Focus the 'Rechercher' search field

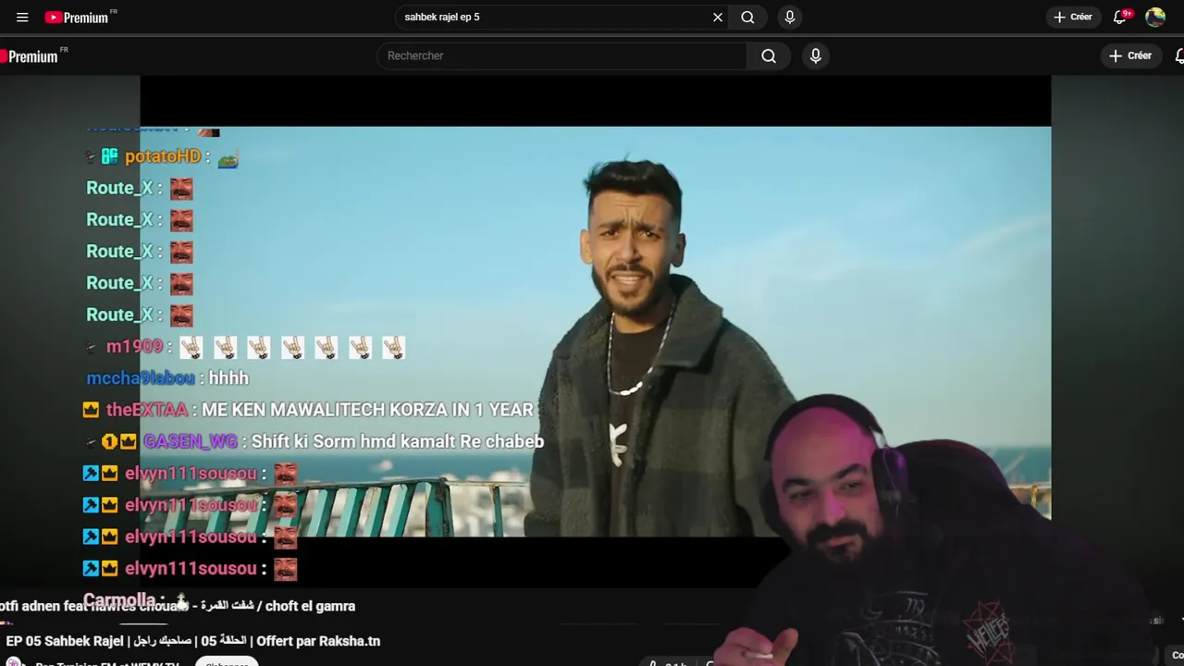tap(561, 55)
